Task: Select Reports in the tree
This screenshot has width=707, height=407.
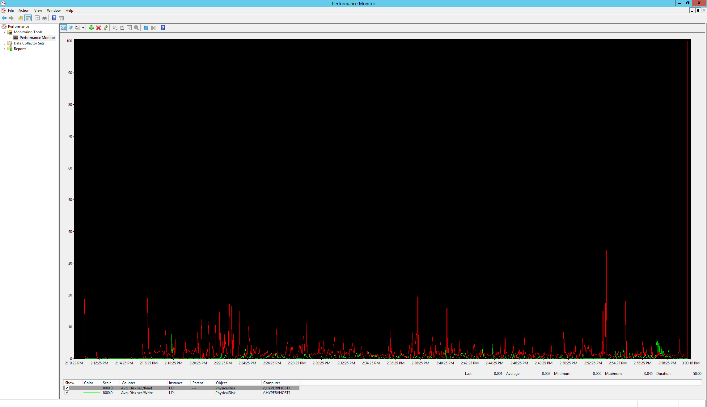Action: (20, 49)
